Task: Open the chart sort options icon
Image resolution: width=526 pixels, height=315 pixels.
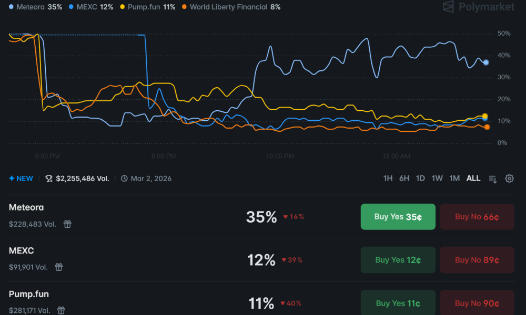Action: click(x=492, y=178)
